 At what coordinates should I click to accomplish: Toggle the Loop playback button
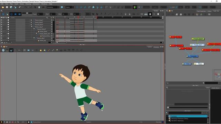(x=11, y=14)
